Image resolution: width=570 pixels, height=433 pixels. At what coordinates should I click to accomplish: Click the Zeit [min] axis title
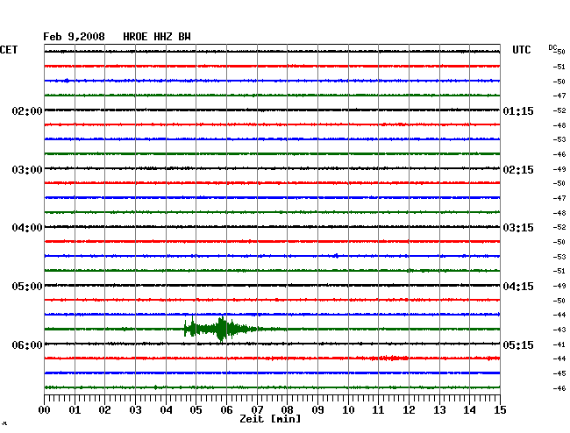pos(270,419)
